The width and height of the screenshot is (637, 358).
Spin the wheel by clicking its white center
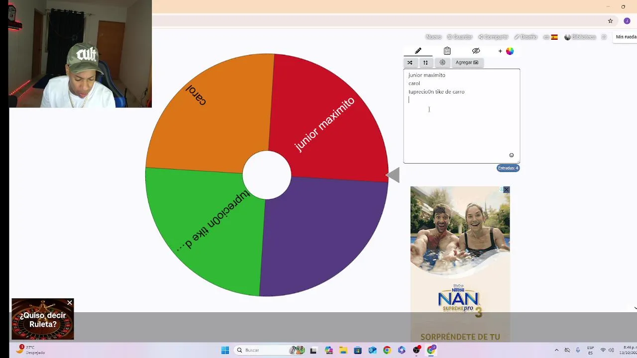tap(267, 175)
